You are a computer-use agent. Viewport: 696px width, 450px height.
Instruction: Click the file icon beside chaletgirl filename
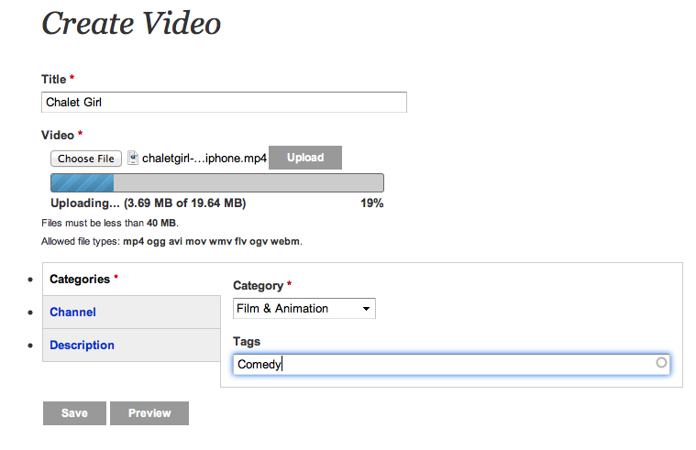tap(133, 158)
